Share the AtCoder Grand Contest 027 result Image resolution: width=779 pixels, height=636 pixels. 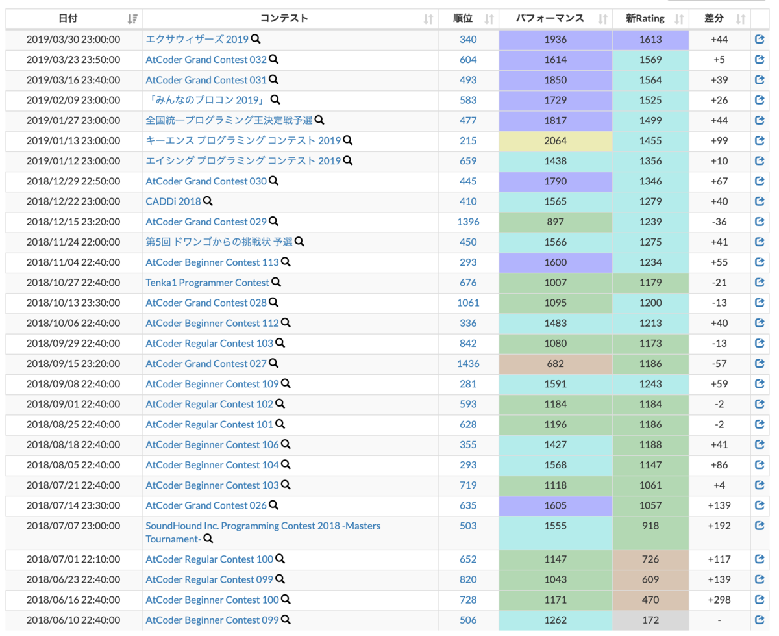760,363
